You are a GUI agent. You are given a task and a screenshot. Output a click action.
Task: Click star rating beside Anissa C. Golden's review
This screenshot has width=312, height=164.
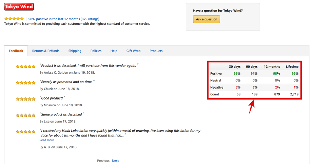pyautogui.click(x=26, y=67)
